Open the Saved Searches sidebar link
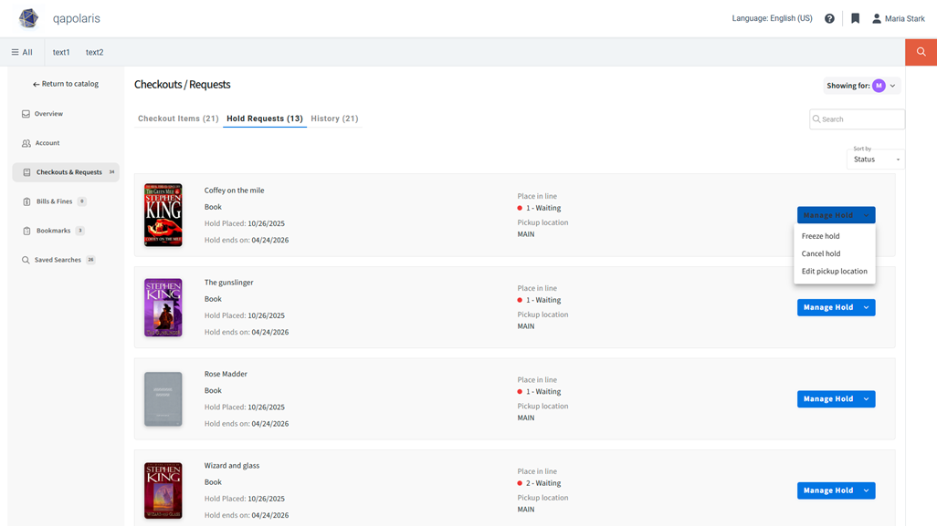 58,260
